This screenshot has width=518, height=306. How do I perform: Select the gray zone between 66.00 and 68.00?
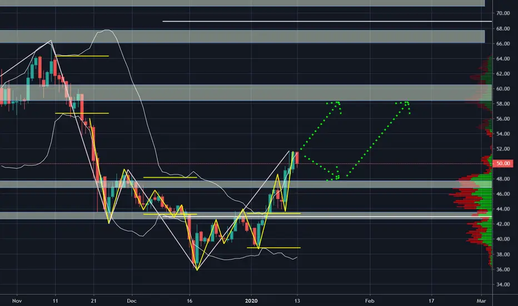242,36
